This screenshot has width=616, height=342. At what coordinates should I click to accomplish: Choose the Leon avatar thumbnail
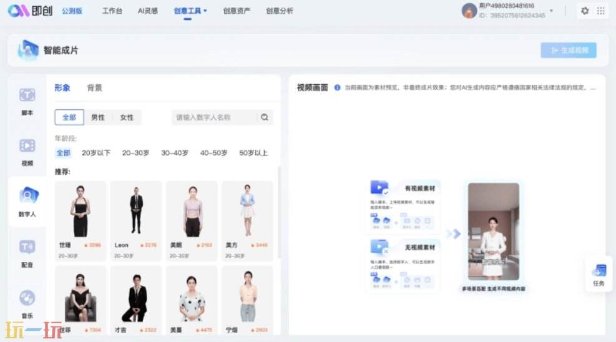click(136, 221)
